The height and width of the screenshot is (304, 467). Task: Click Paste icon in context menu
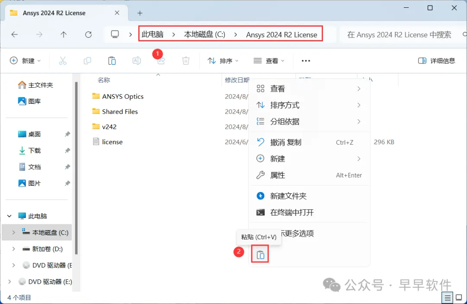click(260, 255)
